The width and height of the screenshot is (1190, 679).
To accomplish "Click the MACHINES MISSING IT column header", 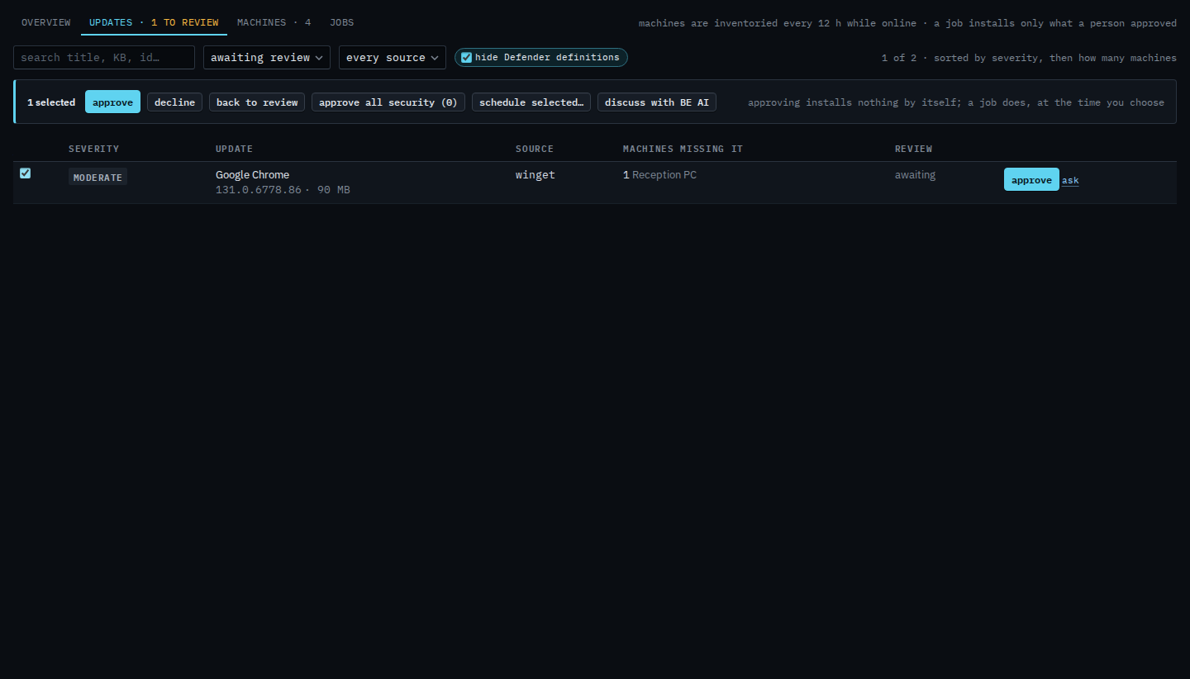I will click(x=683, y=149).
